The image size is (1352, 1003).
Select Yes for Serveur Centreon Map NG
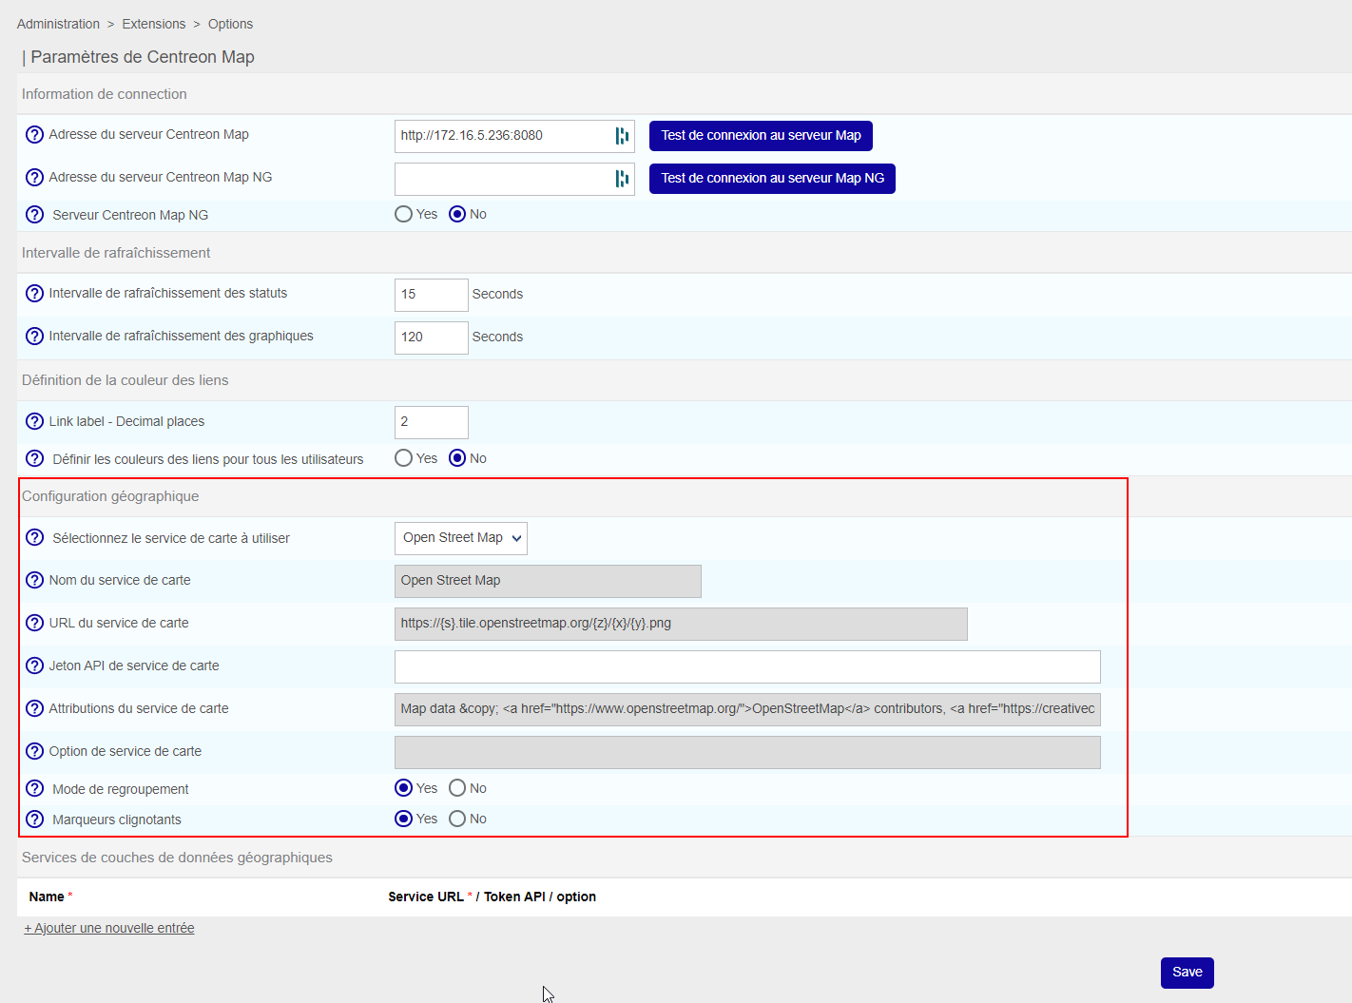[x=403, y=215]
